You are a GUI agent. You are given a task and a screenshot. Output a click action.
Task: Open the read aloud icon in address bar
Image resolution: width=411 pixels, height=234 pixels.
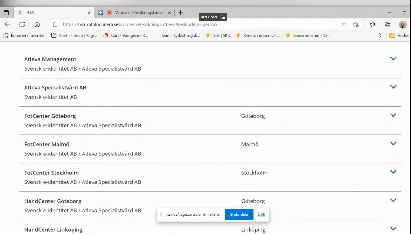click(x=344, y=24)
